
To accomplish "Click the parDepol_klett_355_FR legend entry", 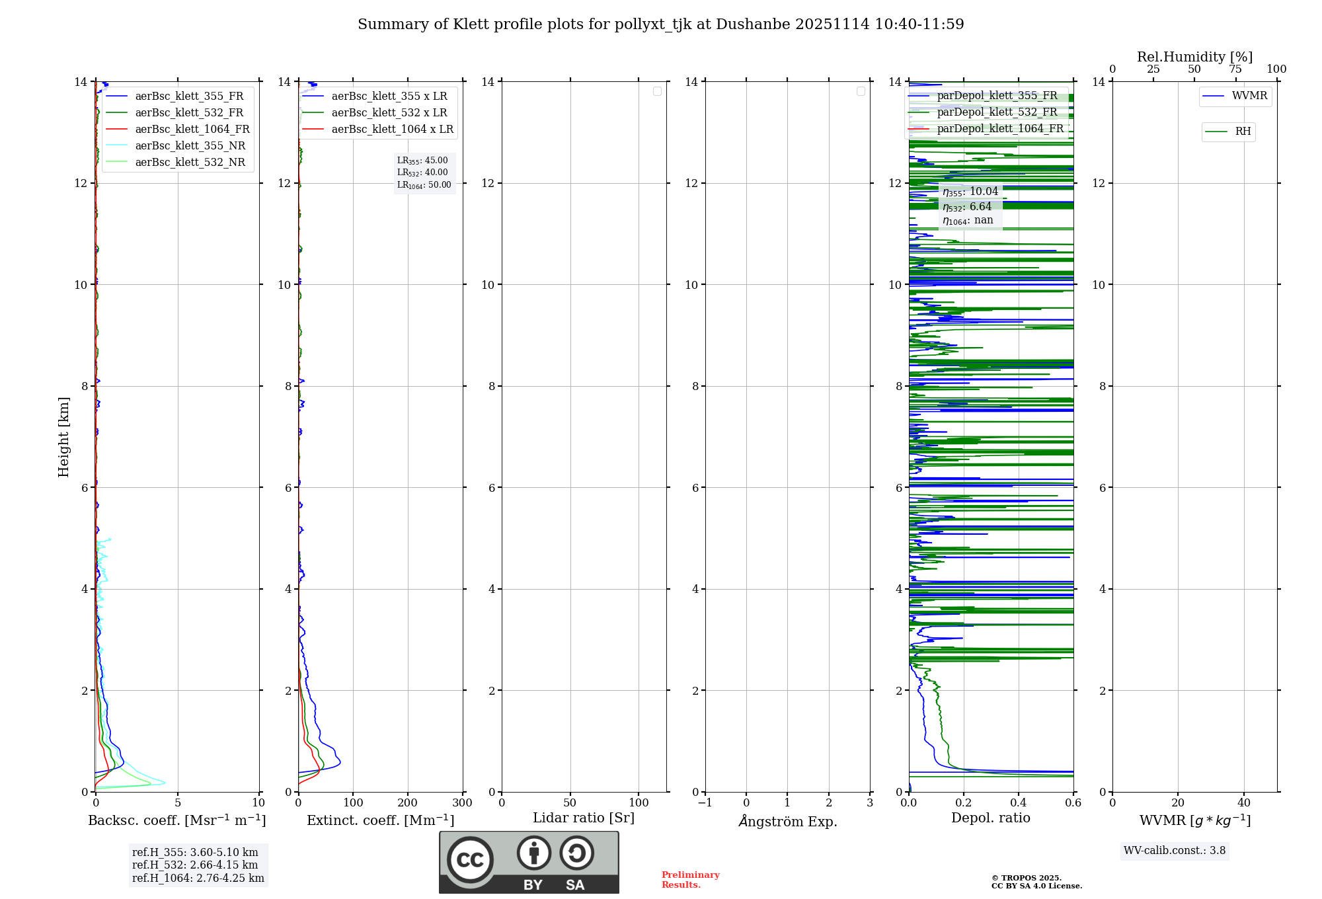I will (x=997, y=95).
